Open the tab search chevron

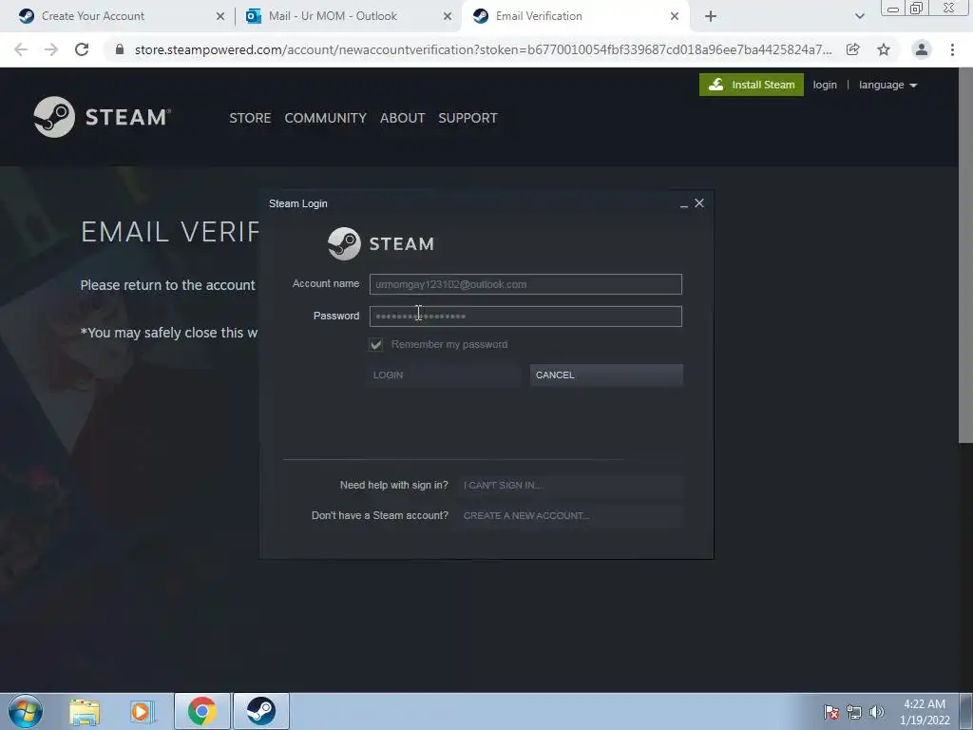(x=859, y=17)
